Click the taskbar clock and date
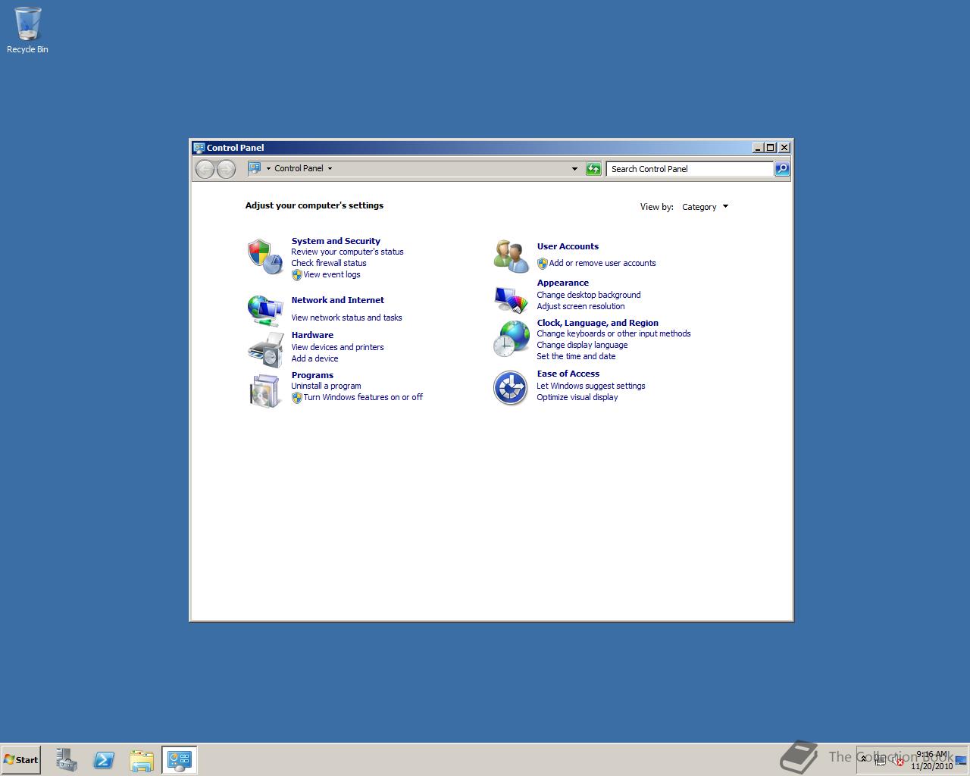The height and width of the screenshot is (776, 970). 931,760
